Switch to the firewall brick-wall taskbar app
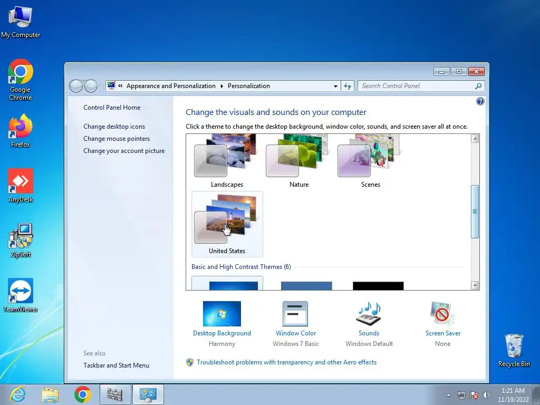 tap(115, 394)
